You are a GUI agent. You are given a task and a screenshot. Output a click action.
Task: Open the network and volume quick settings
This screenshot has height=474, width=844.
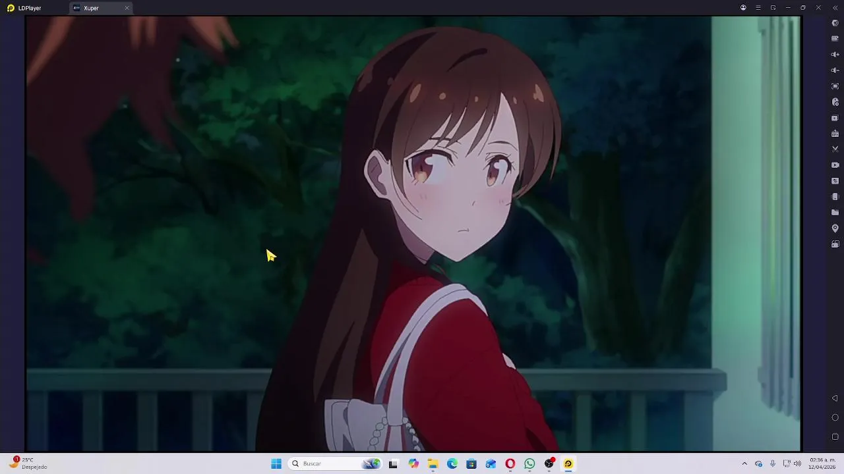click(792, 463)
